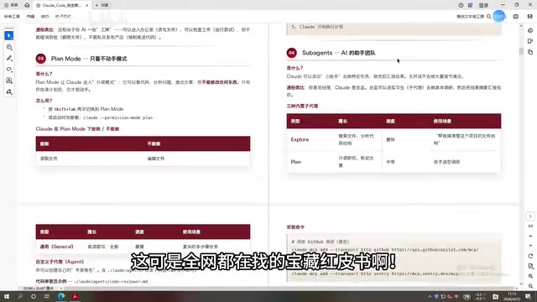Open page display options document icon
Screen dimensions: 537x302
(530, 266)
